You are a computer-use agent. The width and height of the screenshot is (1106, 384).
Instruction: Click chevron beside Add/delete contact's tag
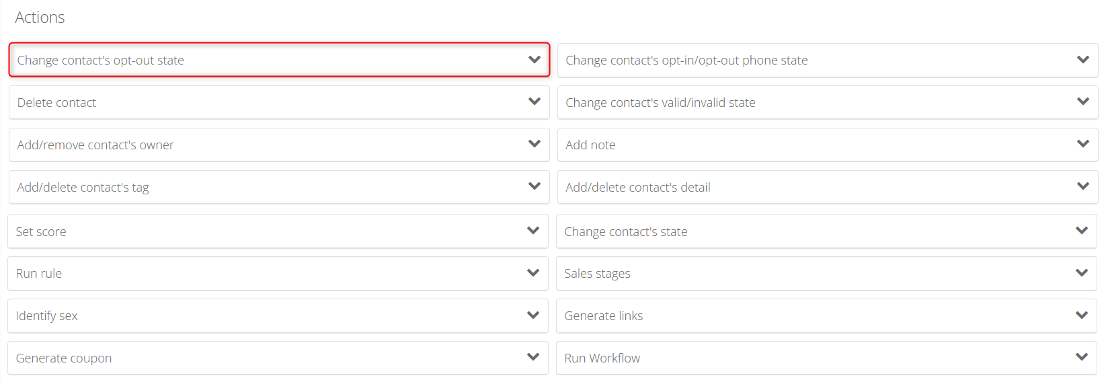pos(535,186)
